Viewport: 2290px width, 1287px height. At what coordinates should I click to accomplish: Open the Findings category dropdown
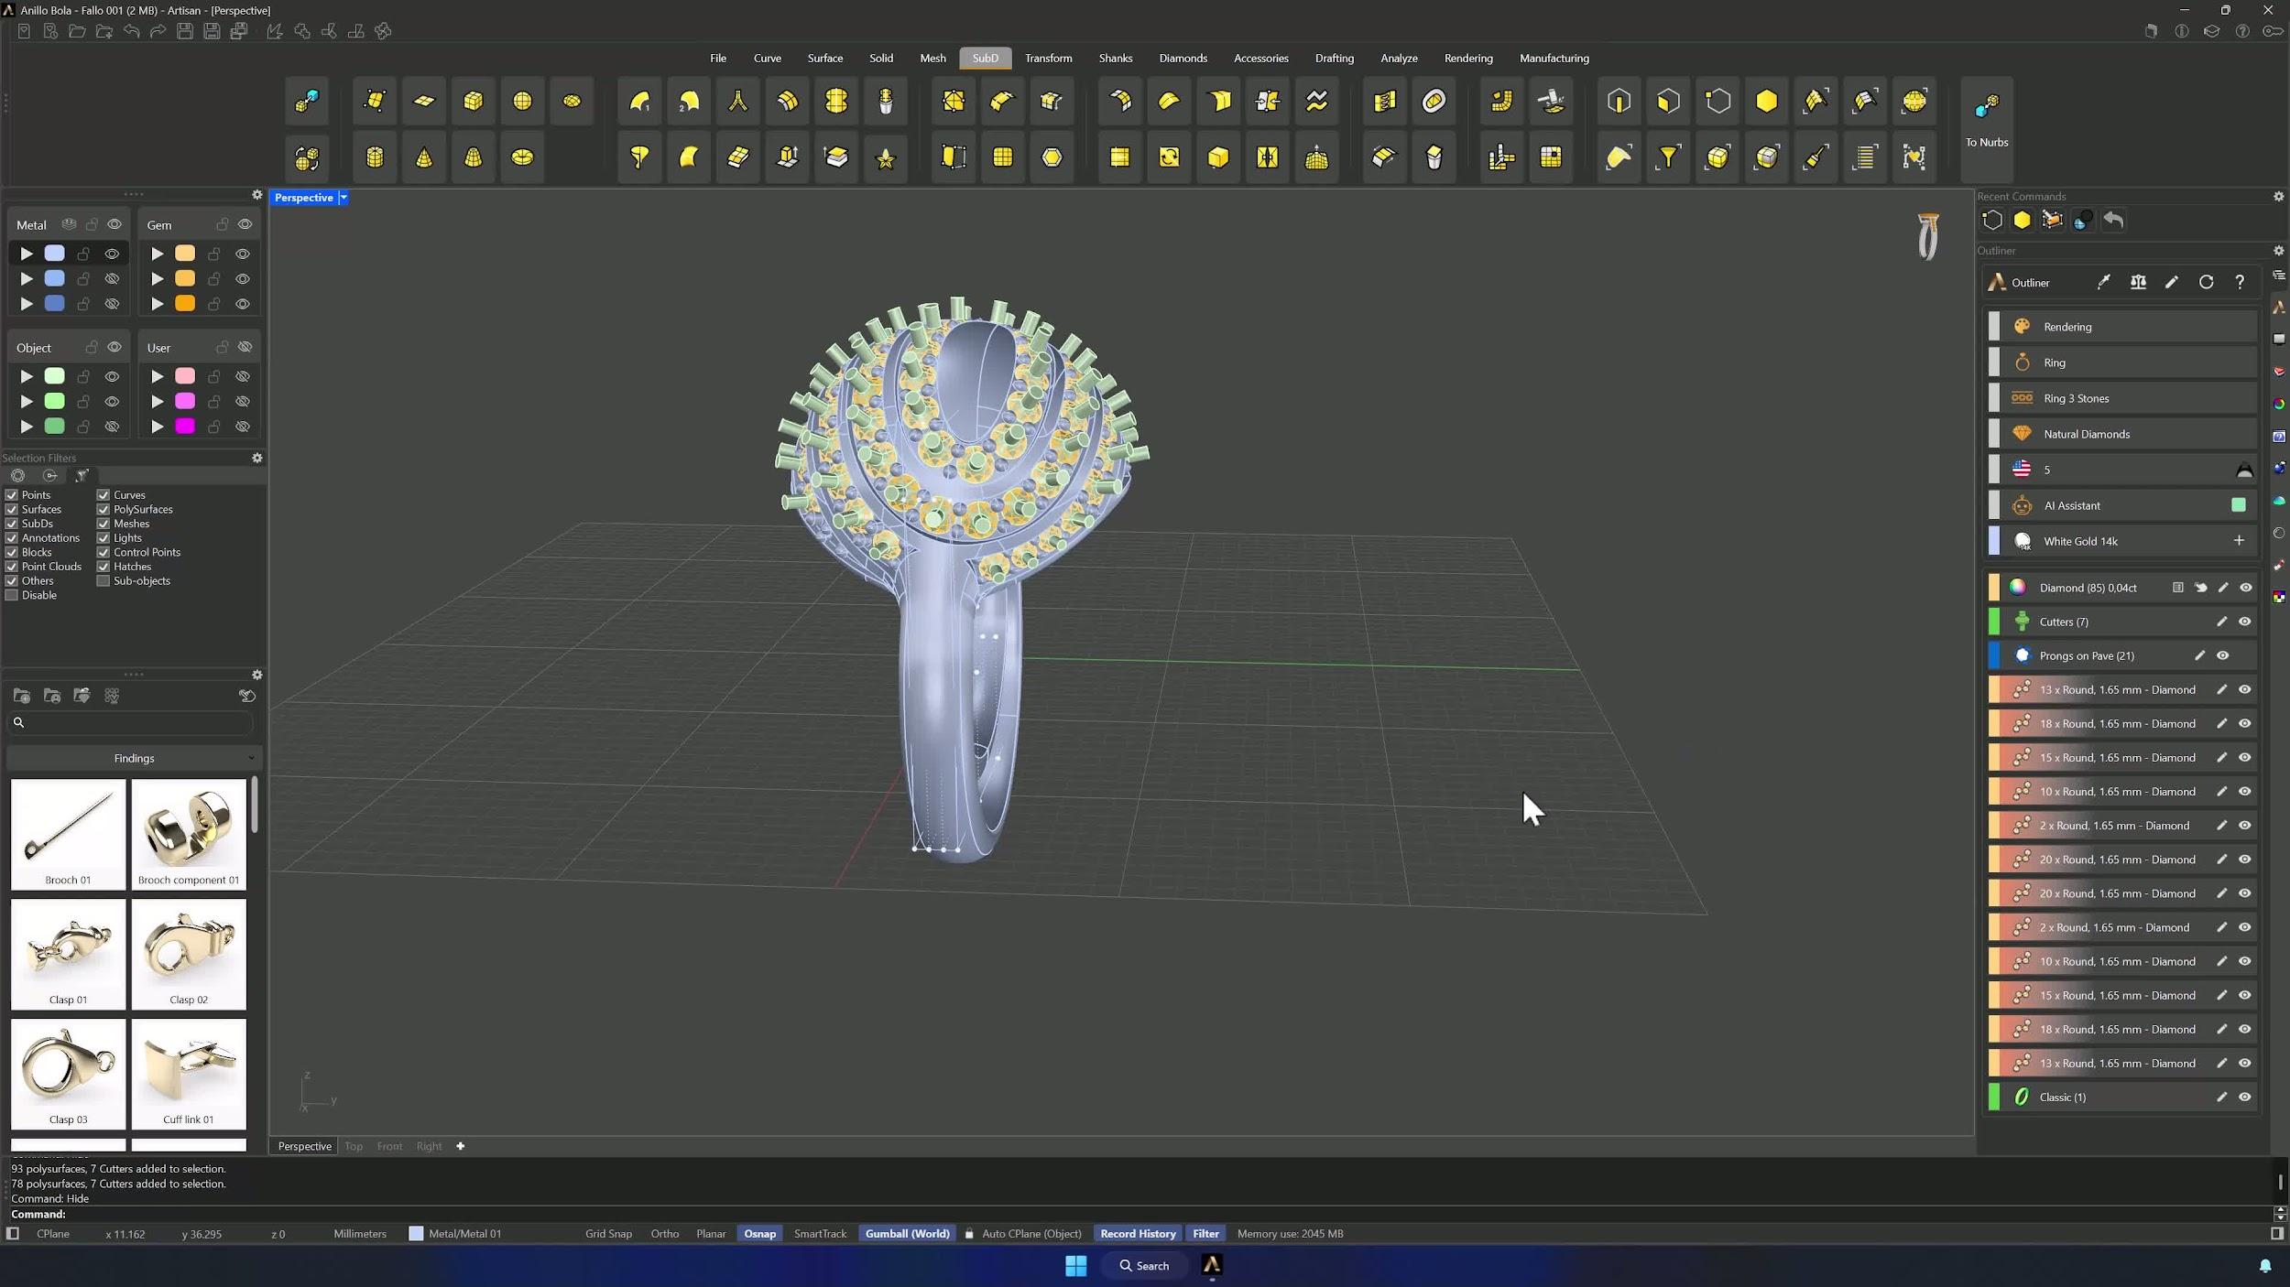coord(134,759)
